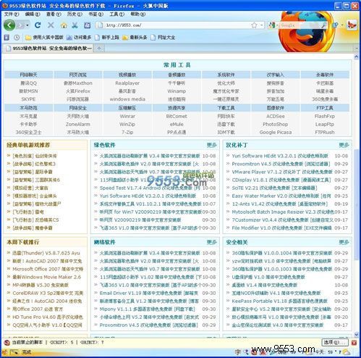Click the HD Tune Pro V4.60 entry

[48, 317]
